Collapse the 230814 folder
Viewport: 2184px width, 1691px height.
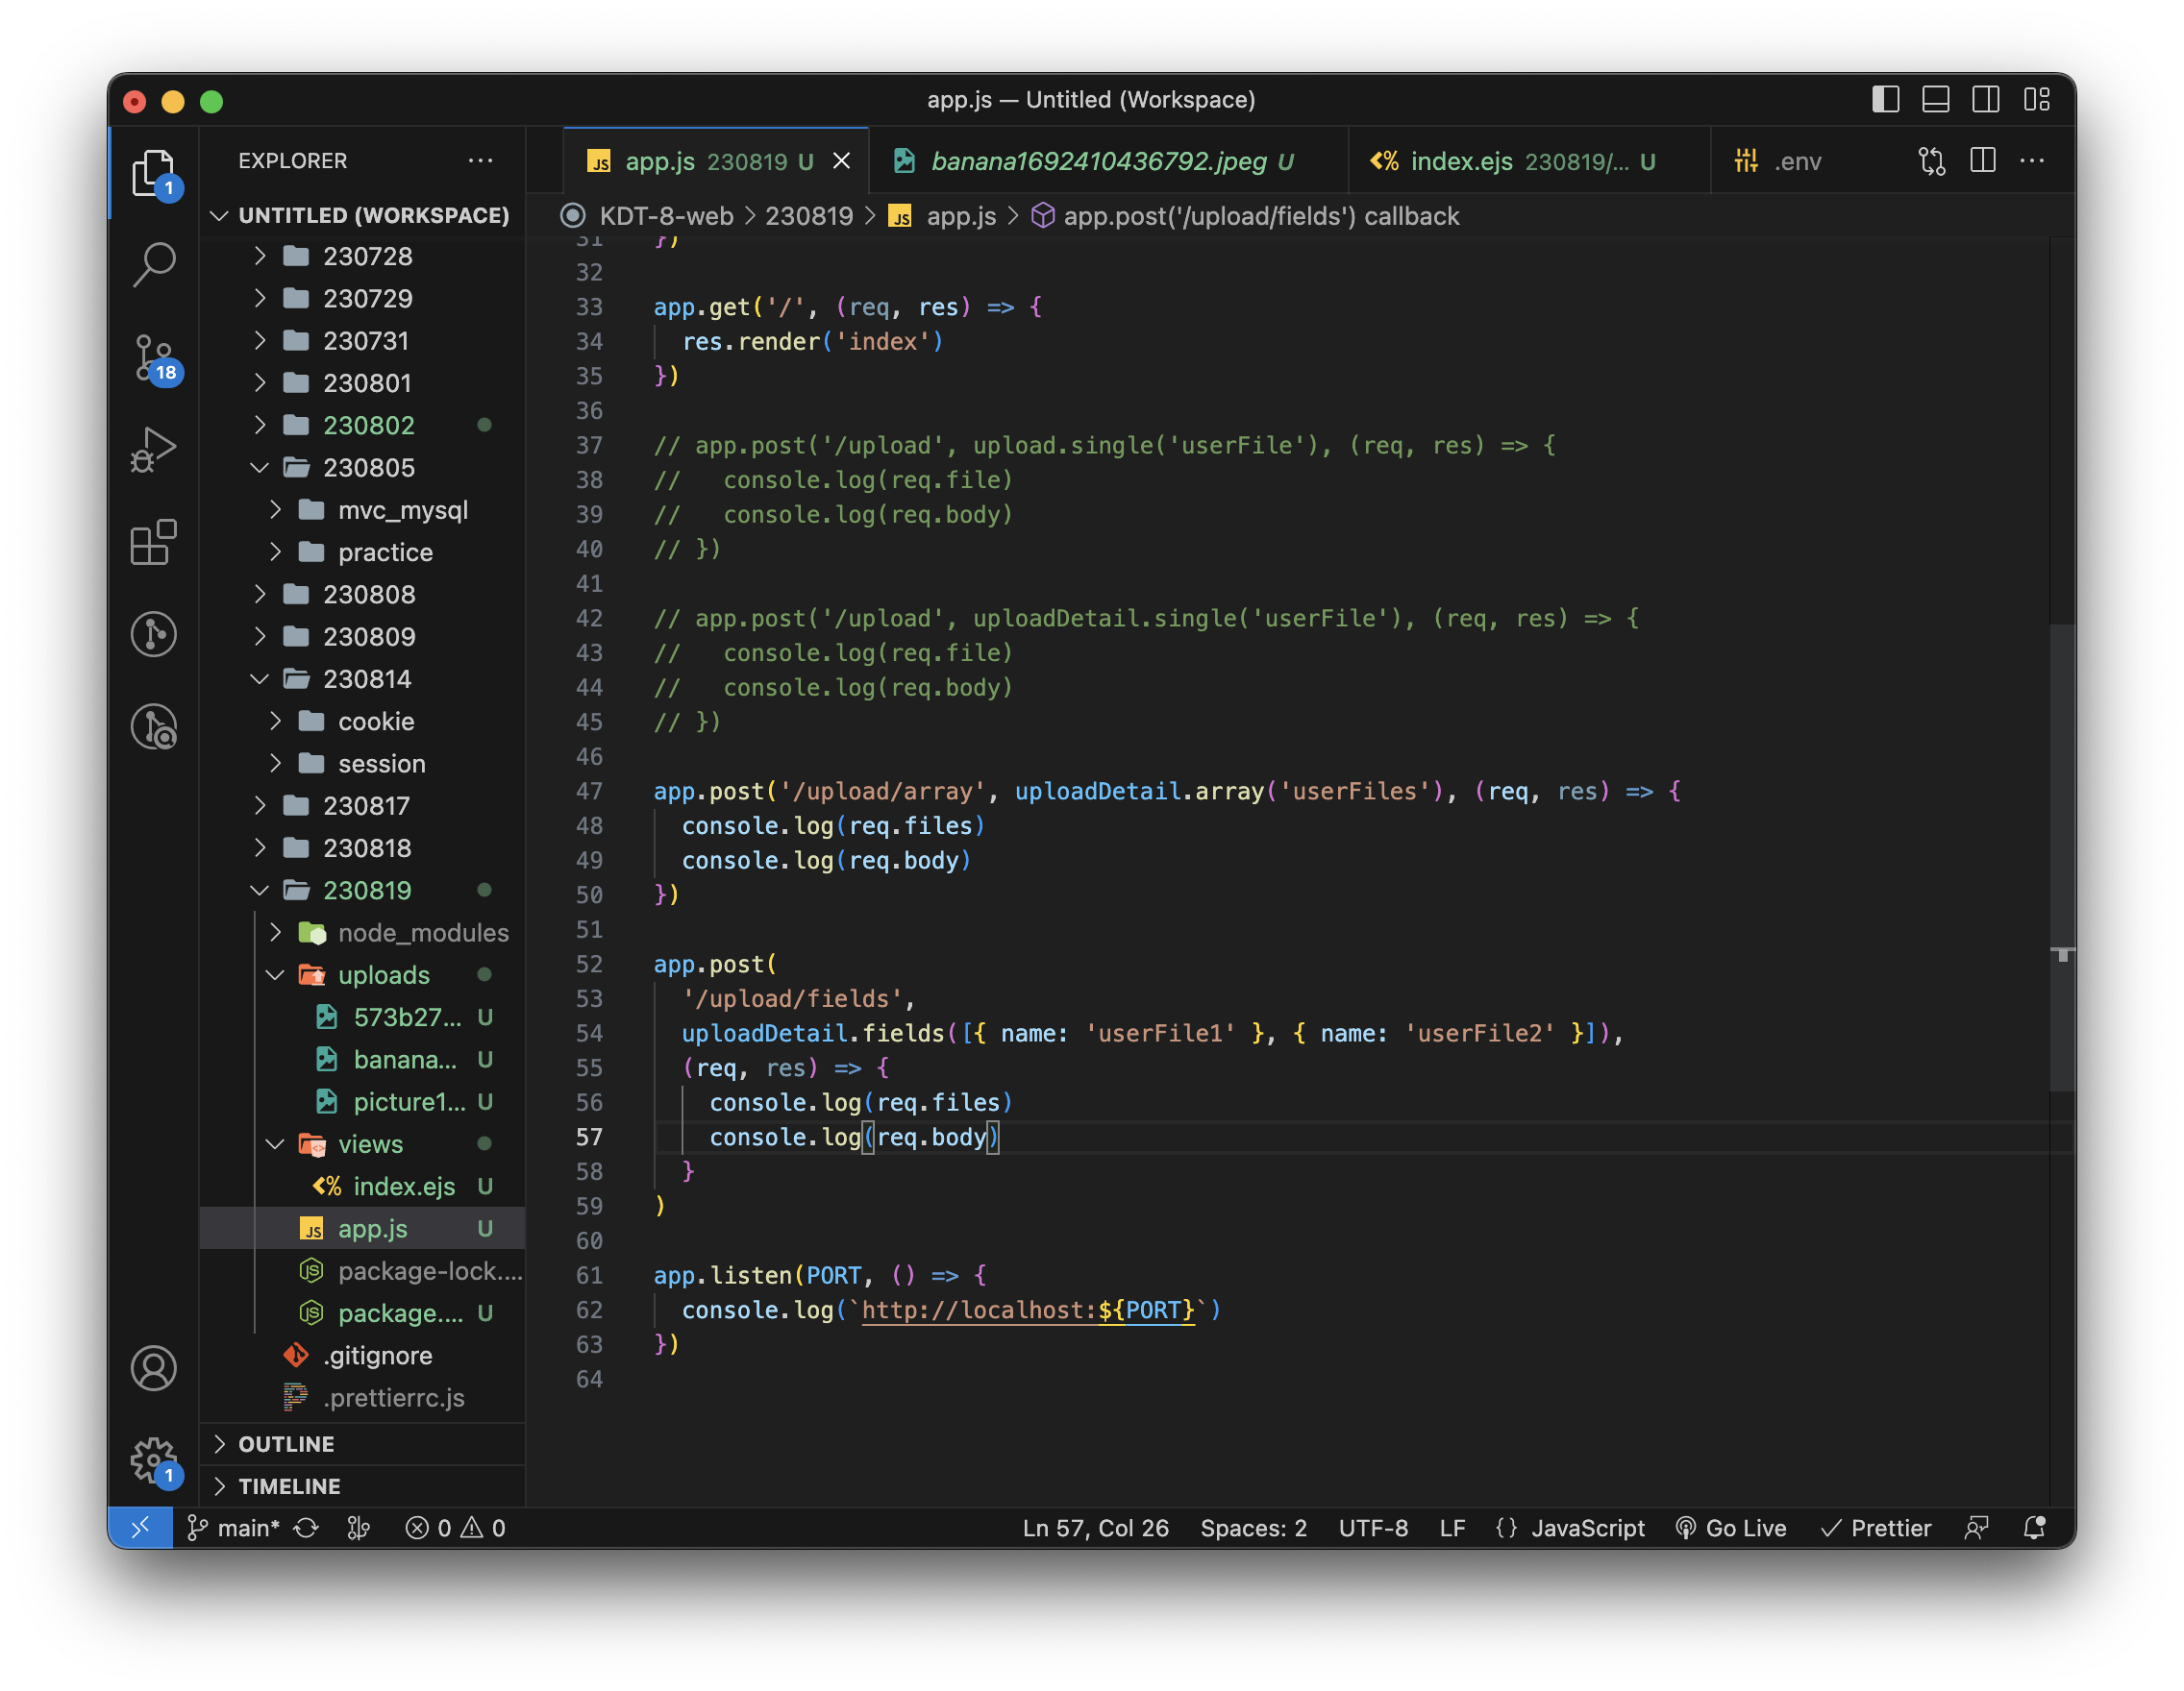coord(363,679)
